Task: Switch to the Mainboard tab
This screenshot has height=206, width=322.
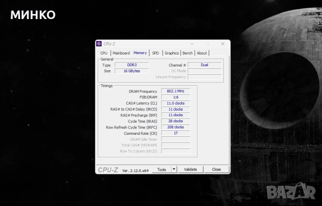Action: click(x=121, y=53)
